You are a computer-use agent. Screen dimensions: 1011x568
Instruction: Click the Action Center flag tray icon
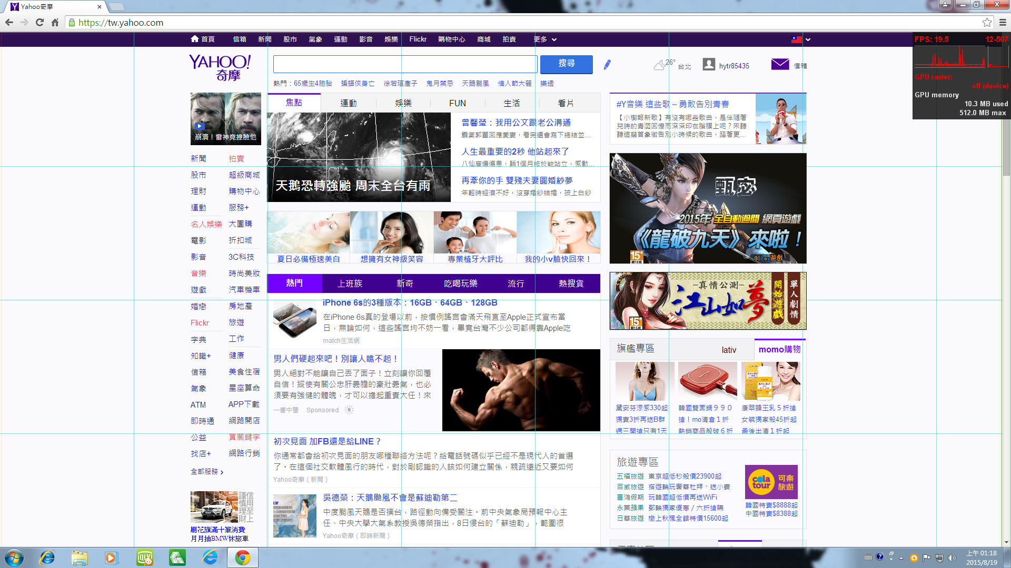926,558
